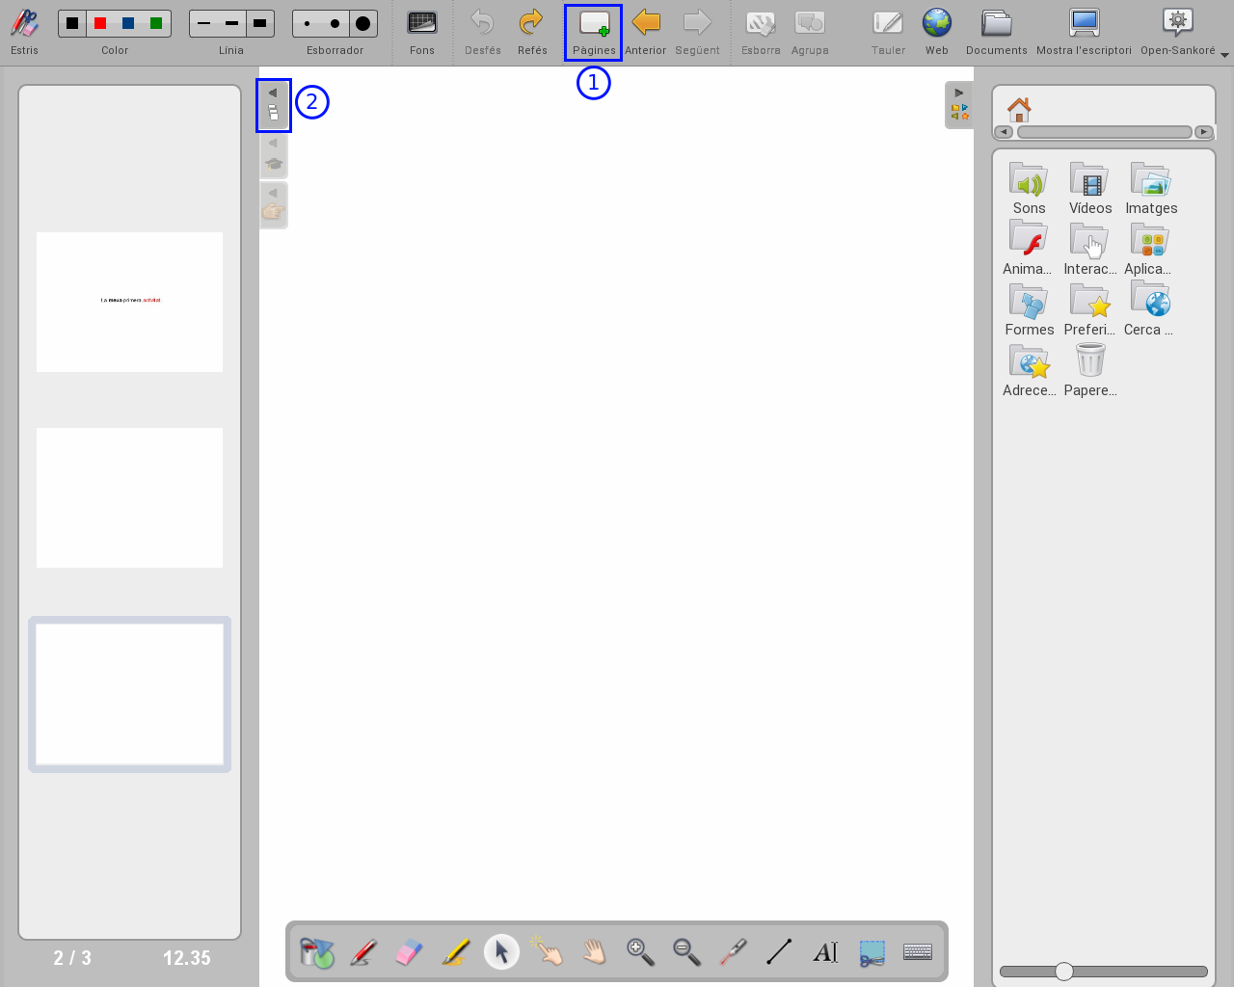Pick the hand scroll page tool
The height and width of the screenshot is (987, 1234).
(x=594, y=952)
